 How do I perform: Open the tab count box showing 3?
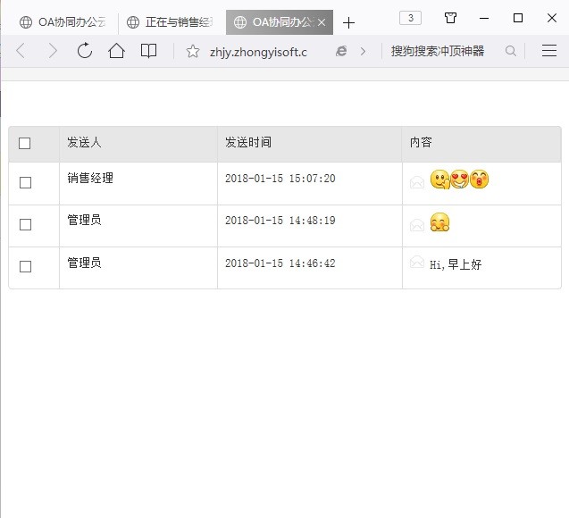pyautogui.click(x=410, y=18)
